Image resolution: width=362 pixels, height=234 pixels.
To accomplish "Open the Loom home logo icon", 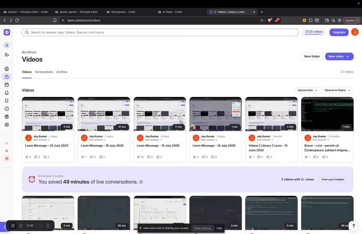I will pos(7,32).
